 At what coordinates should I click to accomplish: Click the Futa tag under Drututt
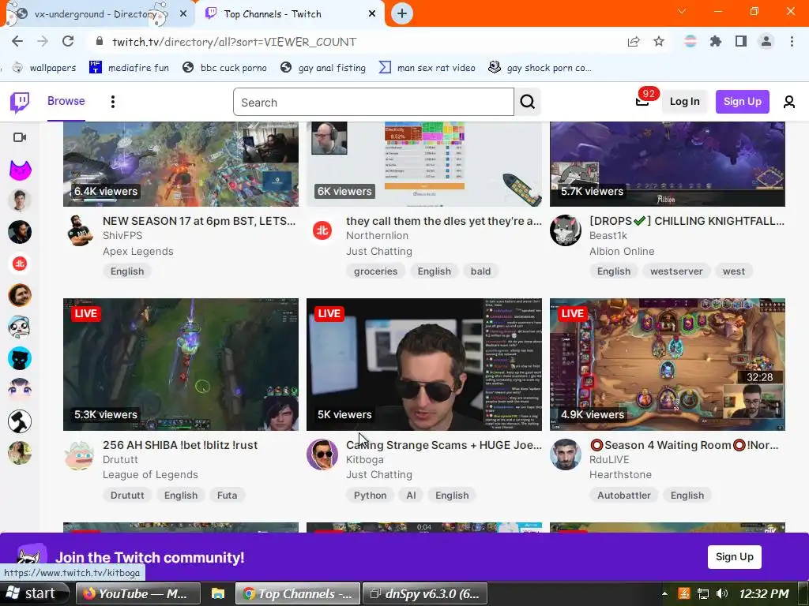click(227, 496)
